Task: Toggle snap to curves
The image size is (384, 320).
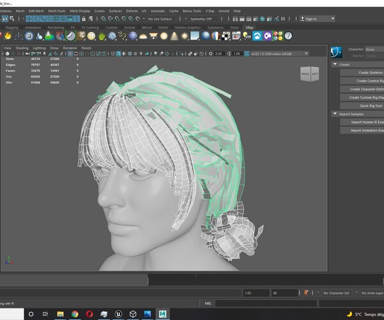Action: click(111, 19)
